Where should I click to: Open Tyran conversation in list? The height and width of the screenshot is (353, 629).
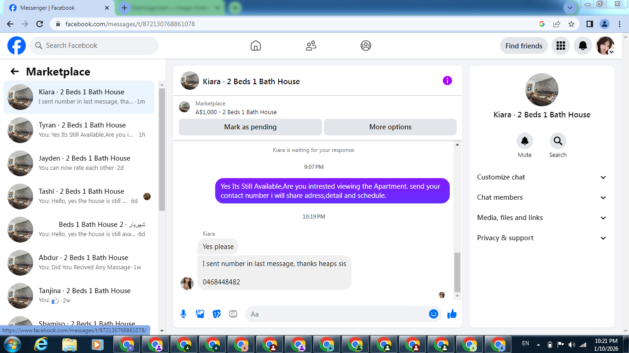[79, 130]
